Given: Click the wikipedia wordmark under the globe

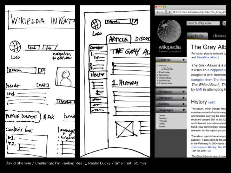Looking at the screenshot, I should pyautogui.click(x=169, y=47).
